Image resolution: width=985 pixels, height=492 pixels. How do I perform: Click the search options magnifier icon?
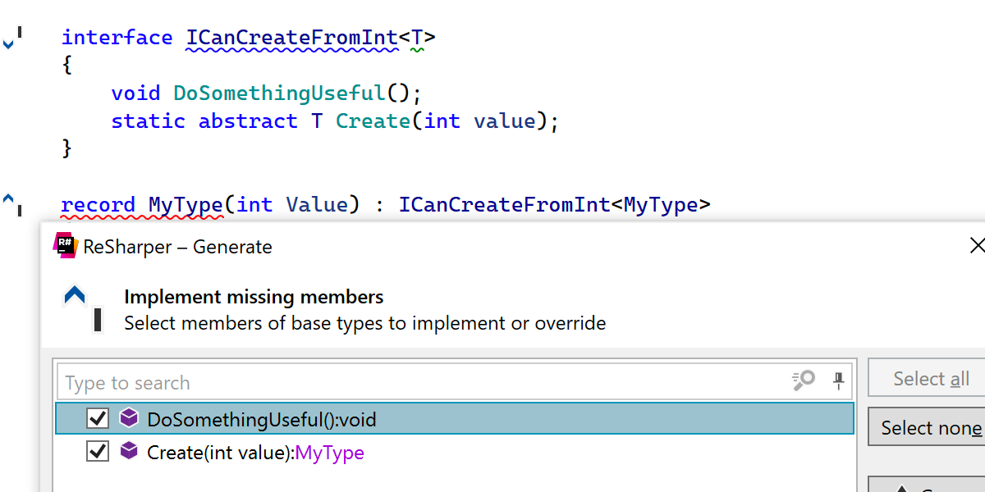click(x=803, y=380)
